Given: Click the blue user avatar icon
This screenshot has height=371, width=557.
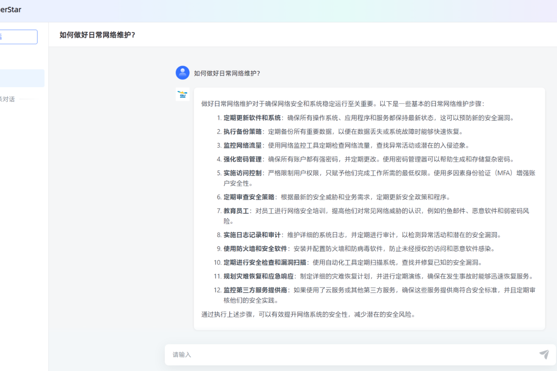Looking at the screenshot, I should [182, 73].
